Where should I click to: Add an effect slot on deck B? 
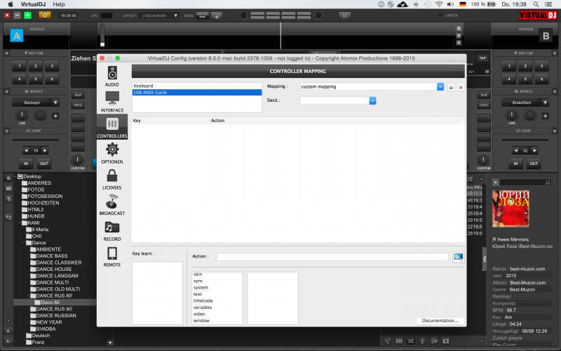[546, 116]
